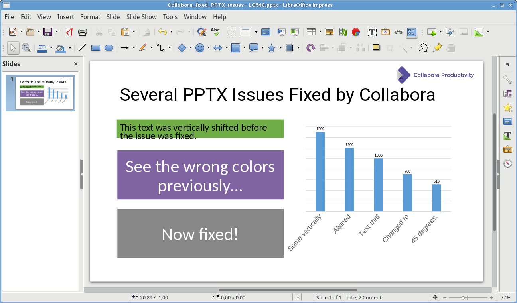The width and height of the screenshot is (517, 303).
Task: Expand the Save dropdown arrow
Action: 57,32
